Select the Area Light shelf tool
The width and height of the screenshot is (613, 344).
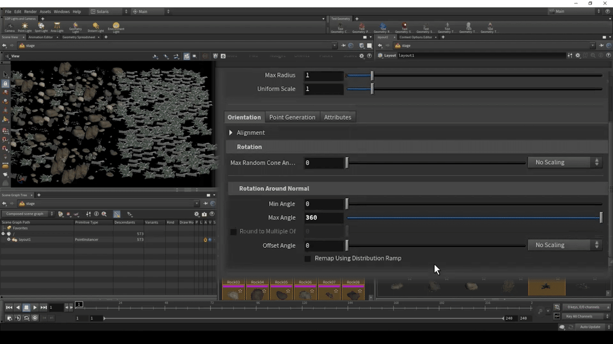point(57,27)
